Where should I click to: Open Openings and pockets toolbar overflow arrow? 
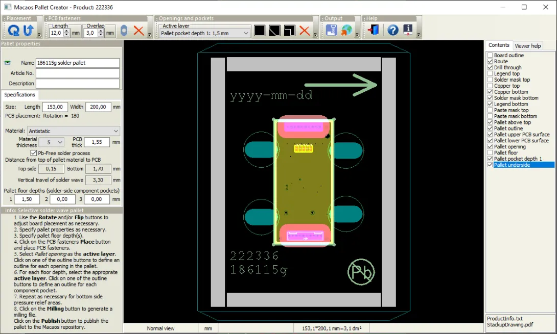pos(315,35)
